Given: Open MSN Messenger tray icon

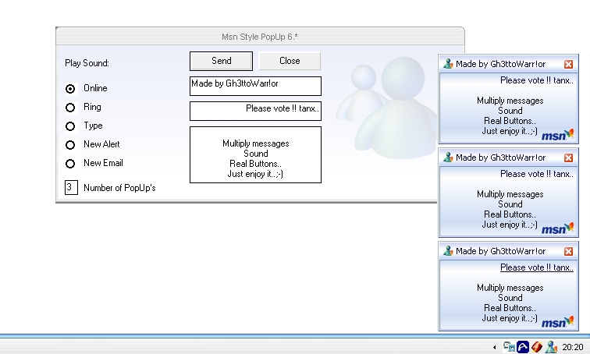Looking at the screenshot, I should (x=551, y=347).
